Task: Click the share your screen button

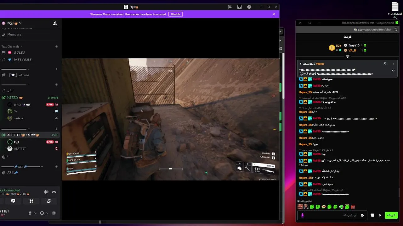Action: (13, 201)
